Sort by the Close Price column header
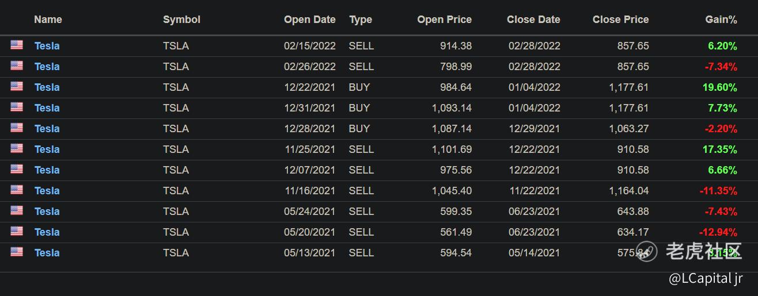This screenshot has height=296, width=758. [x=620, y=20]
